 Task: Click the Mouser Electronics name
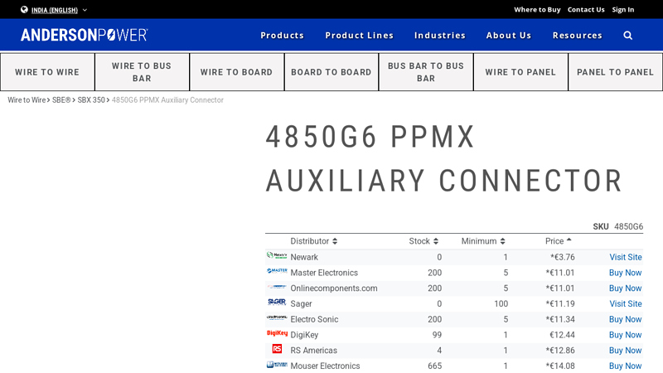click(325, 366)
